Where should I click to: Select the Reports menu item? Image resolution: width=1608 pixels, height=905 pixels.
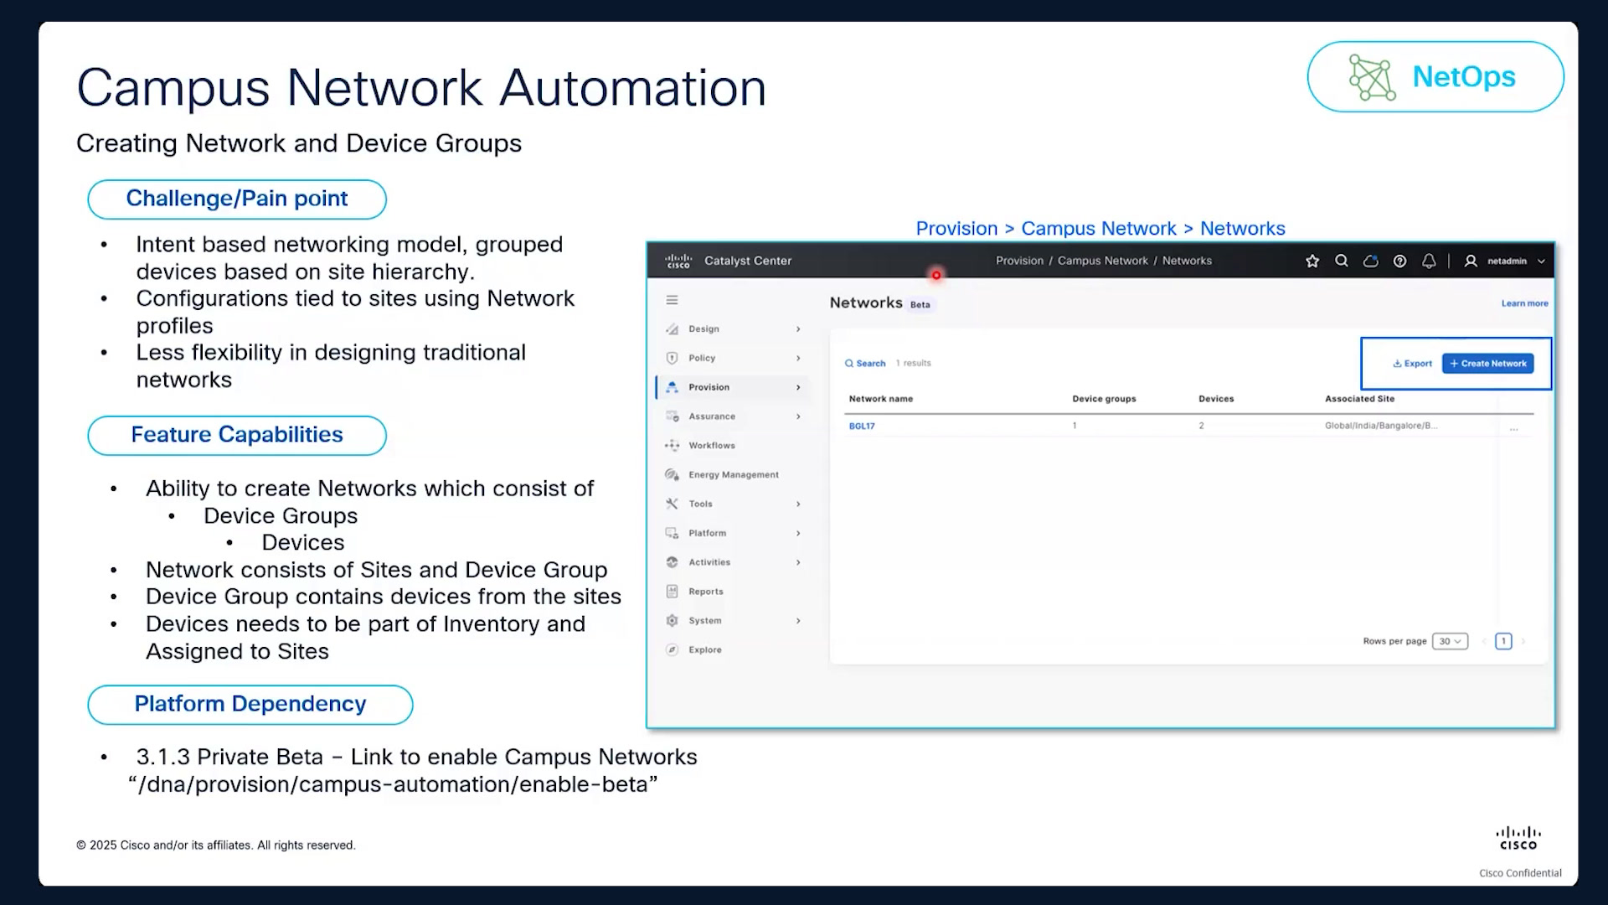[706, 592]
